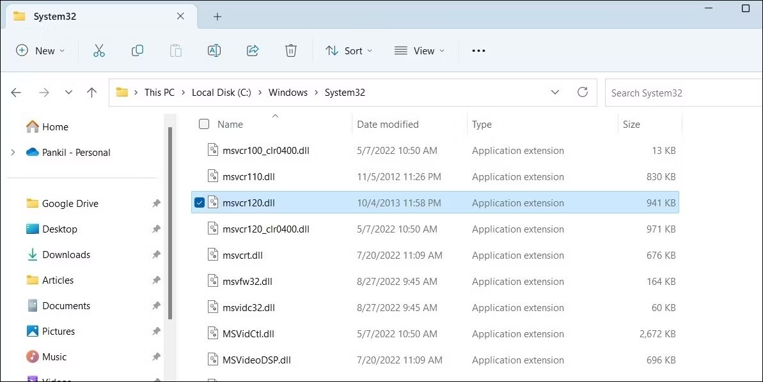Click the Cut scissors icon
Screen dimensions: 763x382
[x=98, y=50]
